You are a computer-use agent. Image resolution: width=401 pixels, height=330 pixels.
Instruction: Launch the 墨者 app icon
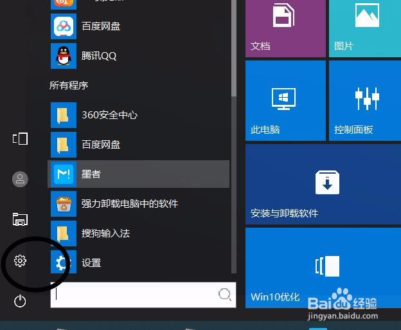64,174
